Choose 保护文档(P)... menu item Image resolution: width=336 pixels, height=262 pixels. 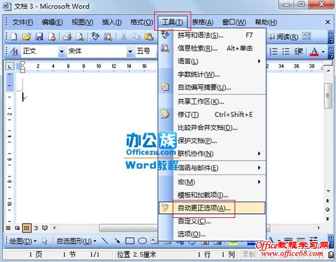[212, 141]
